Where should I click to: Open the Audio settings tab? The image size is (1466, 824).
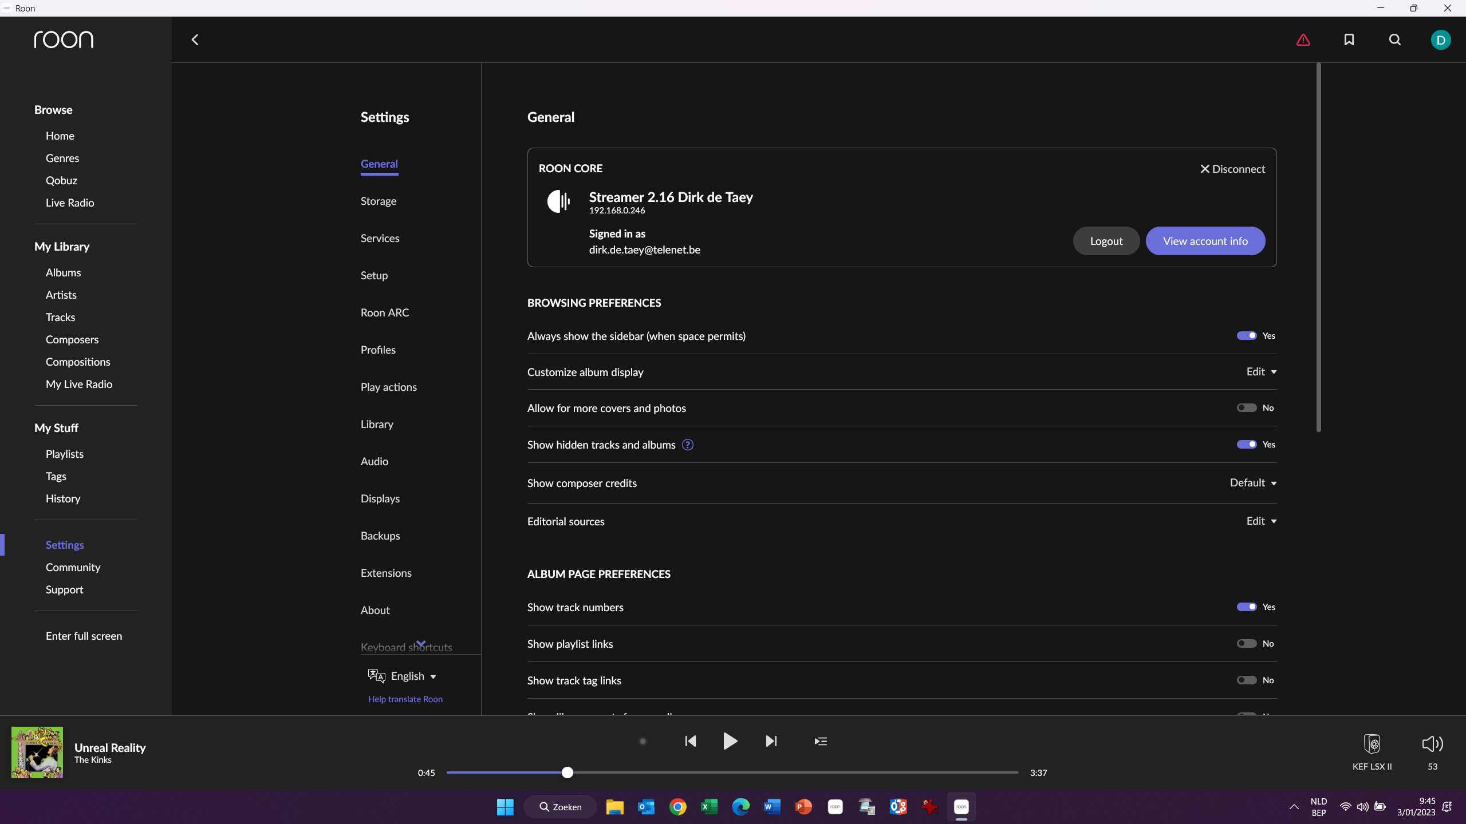point(375,461)
